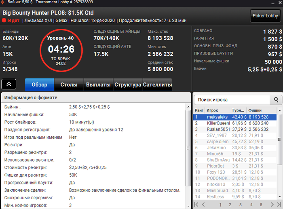Open the Выплаты tab

[98, 84]
